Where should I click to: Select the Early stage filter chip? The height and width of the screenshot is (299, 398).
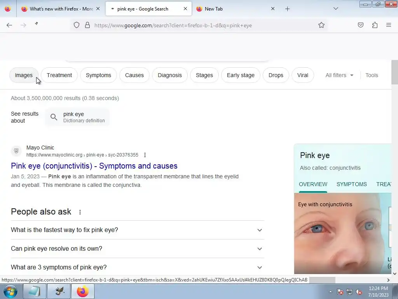241,75
